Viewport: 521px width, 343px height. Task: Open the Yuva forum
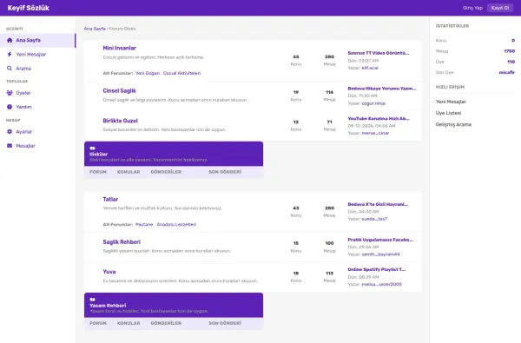(x=109, y=272)
